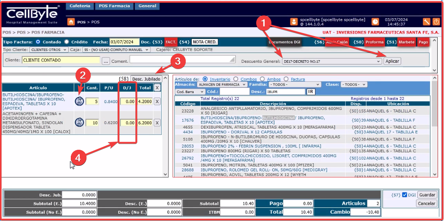Click the X in table header
The width and height of the screenshot is (444, 221).
coord(157,88)
